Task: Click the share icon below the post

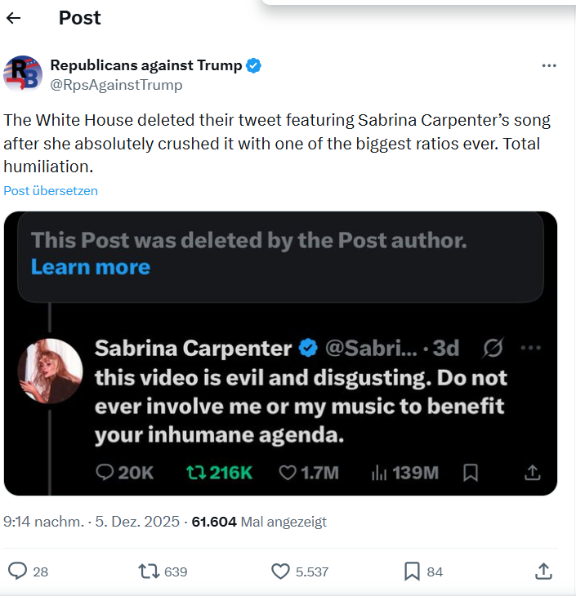Action: [x=543, y=572]
